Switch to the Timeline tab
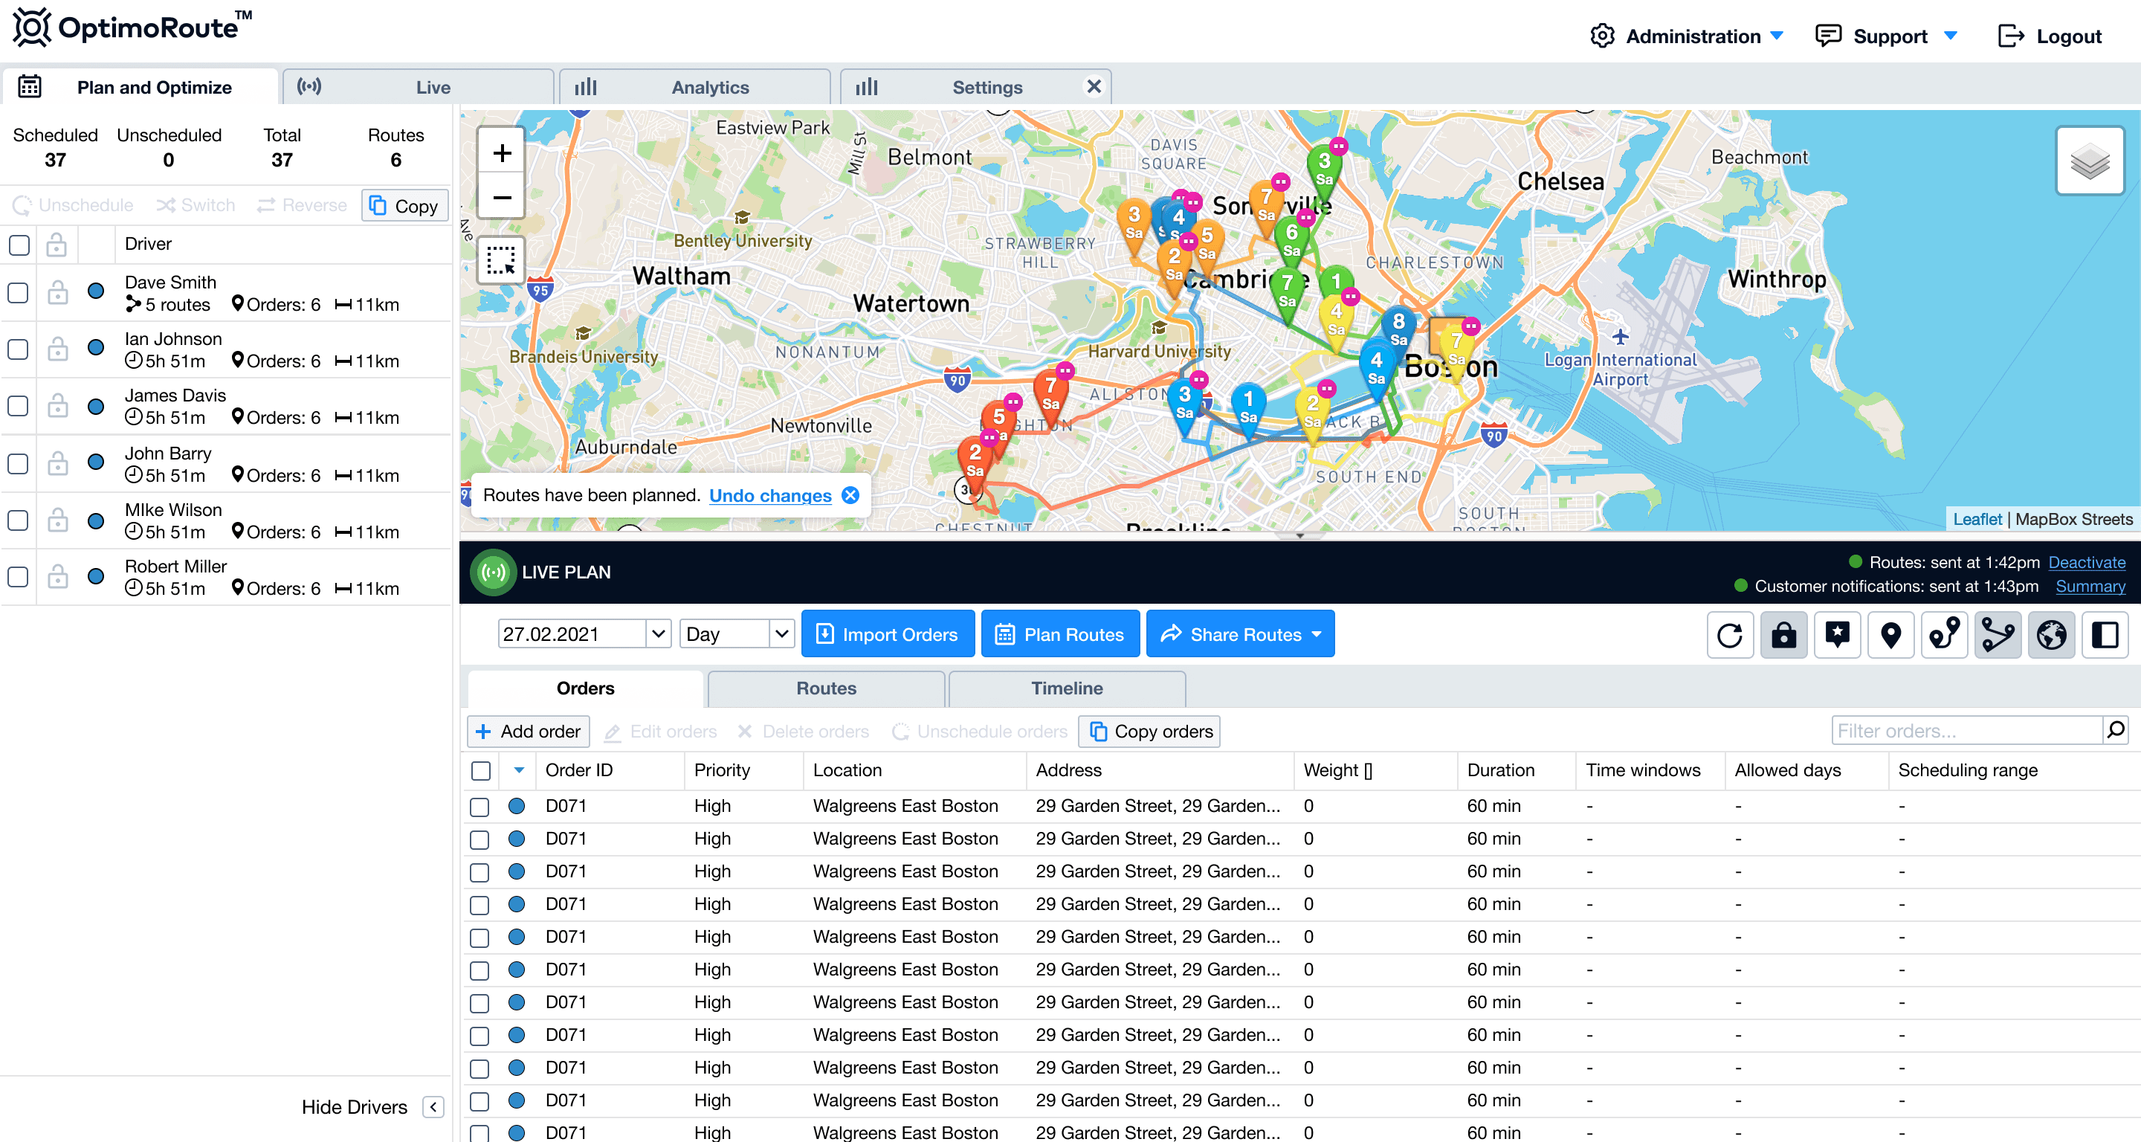 (x=1068, y=688)
